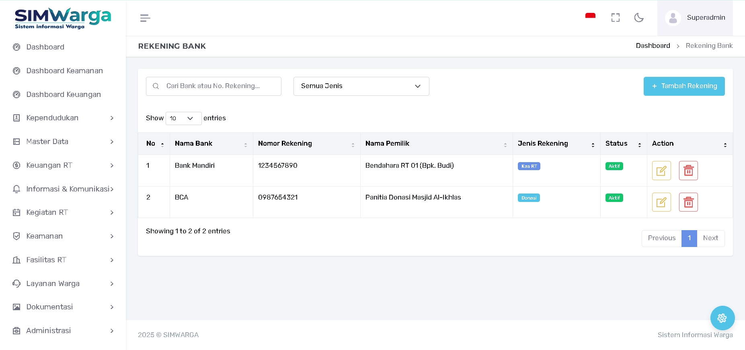
Task: Open the show entries count dropdown
Action: coord(183,118)
